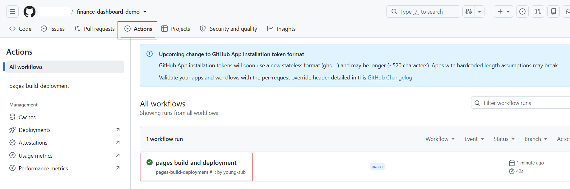Open the GitHub Changelog link
Viewport: 570px width, 189px height.
pos(390,78)
